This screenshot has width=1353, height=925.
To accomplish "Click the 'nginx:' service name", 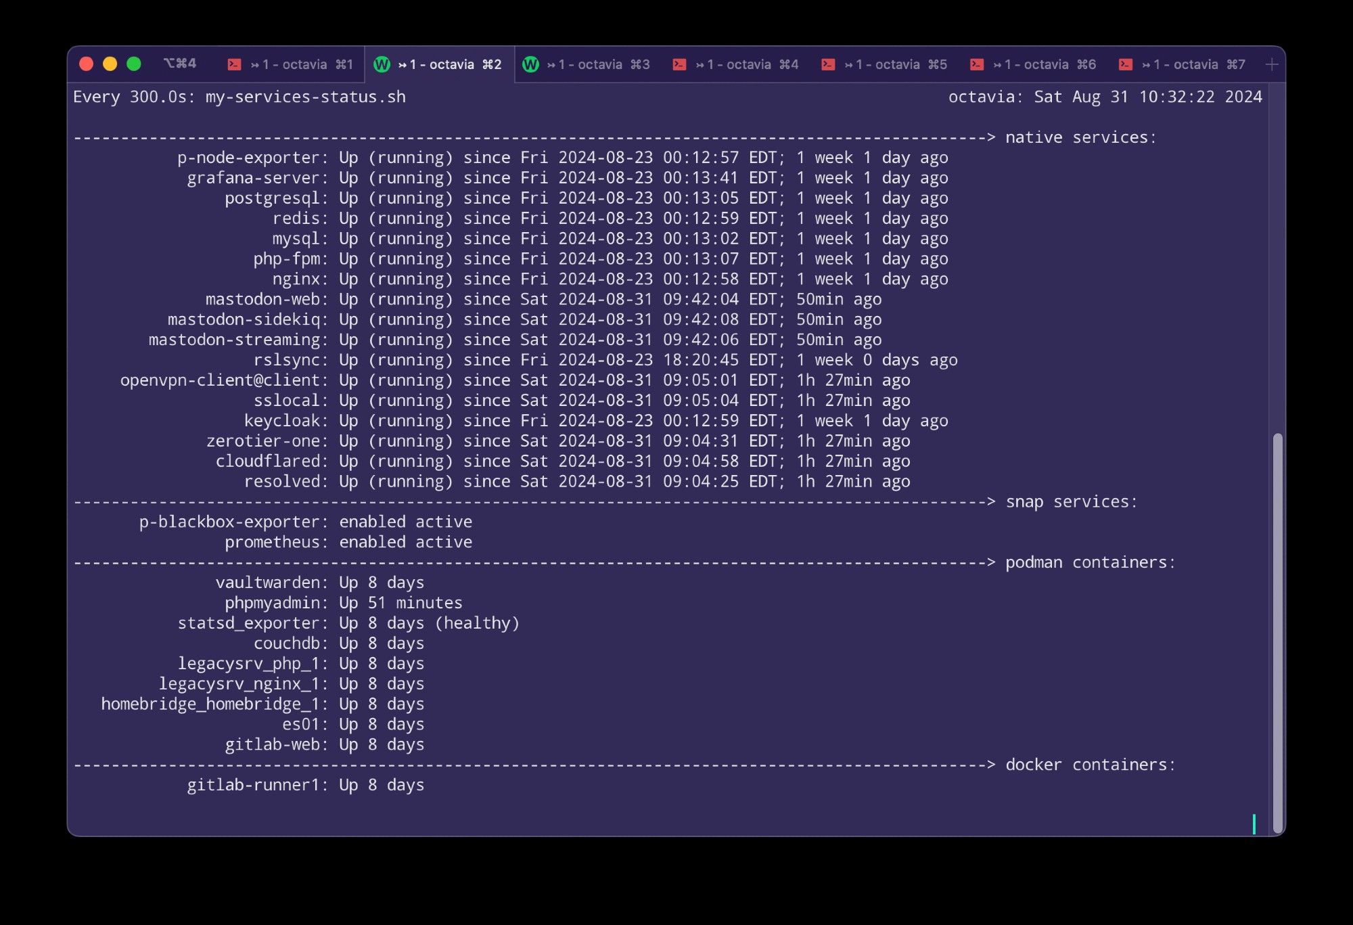I will click(x=300, y=279).
